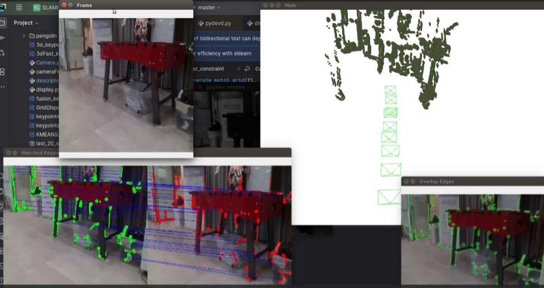The height and width of the screenshot is (288, 544).
Task: Click bidirectional text warning banner
Action: tap(226, 39)
